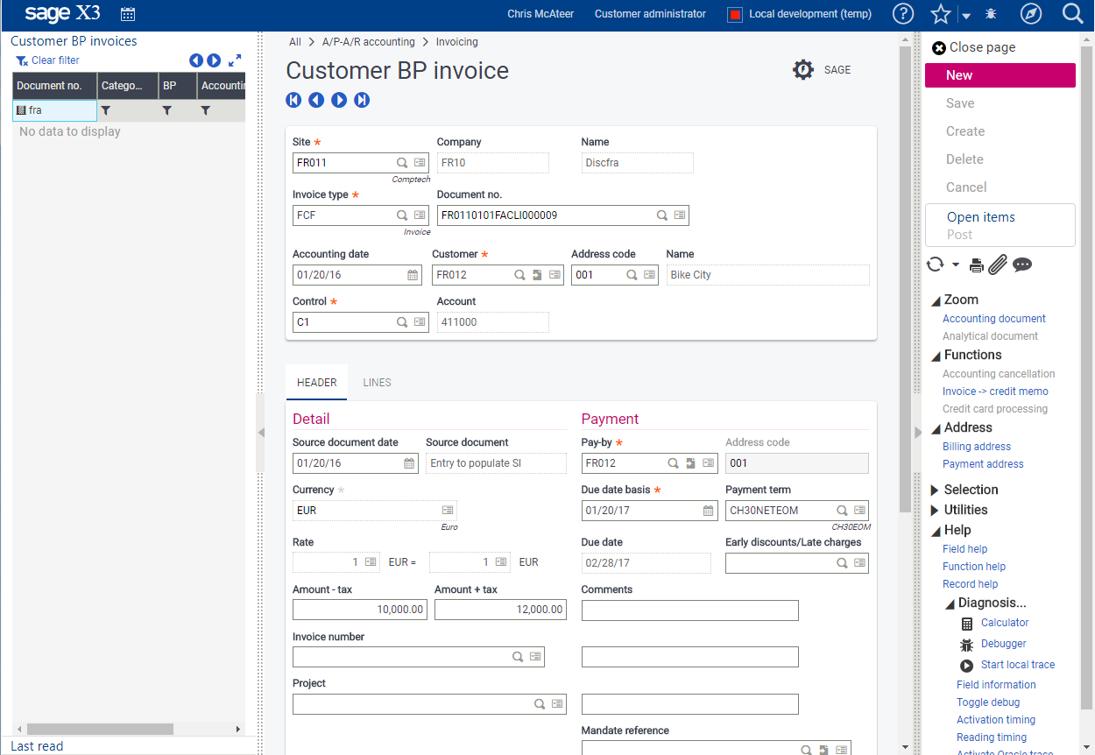Launch the Calculator from Diagnosis

[1005, 623]
